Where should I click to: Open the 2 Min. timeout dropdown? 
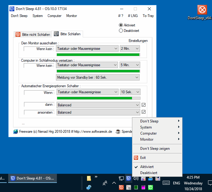130,49
